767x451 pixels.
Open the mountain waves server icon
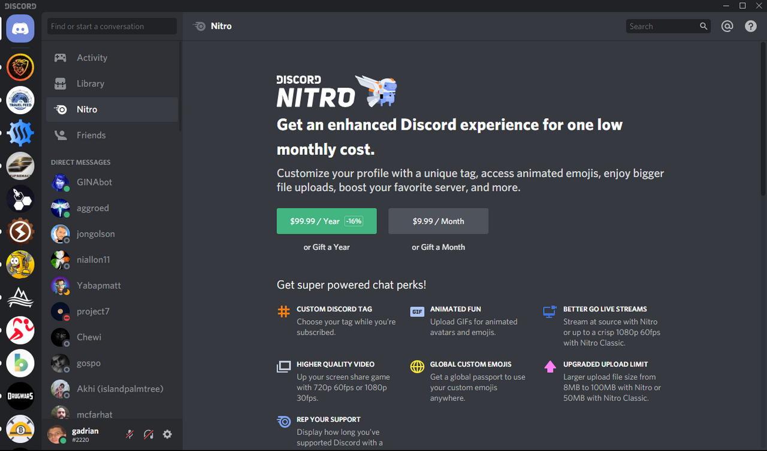click(20, 297)
